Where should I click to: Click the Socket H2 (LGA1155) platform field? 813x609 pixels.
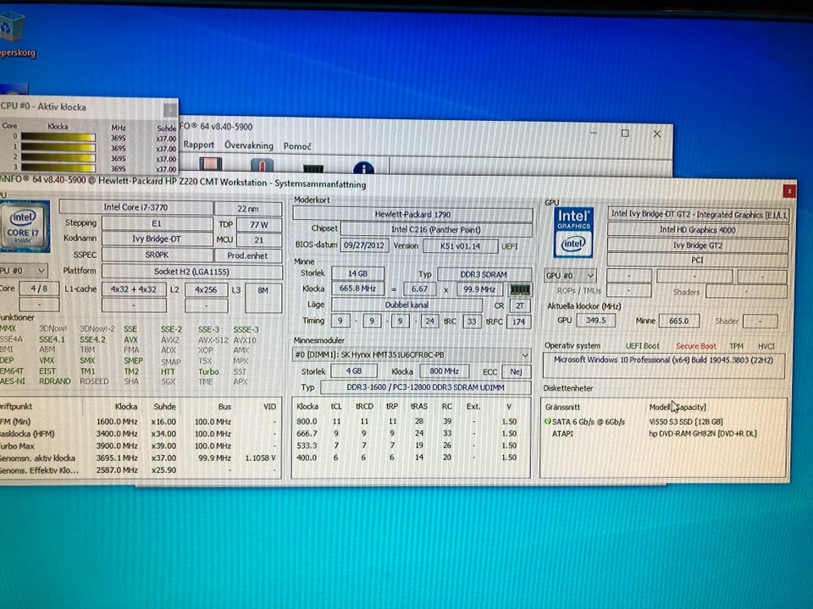click(x=192, y=272)
